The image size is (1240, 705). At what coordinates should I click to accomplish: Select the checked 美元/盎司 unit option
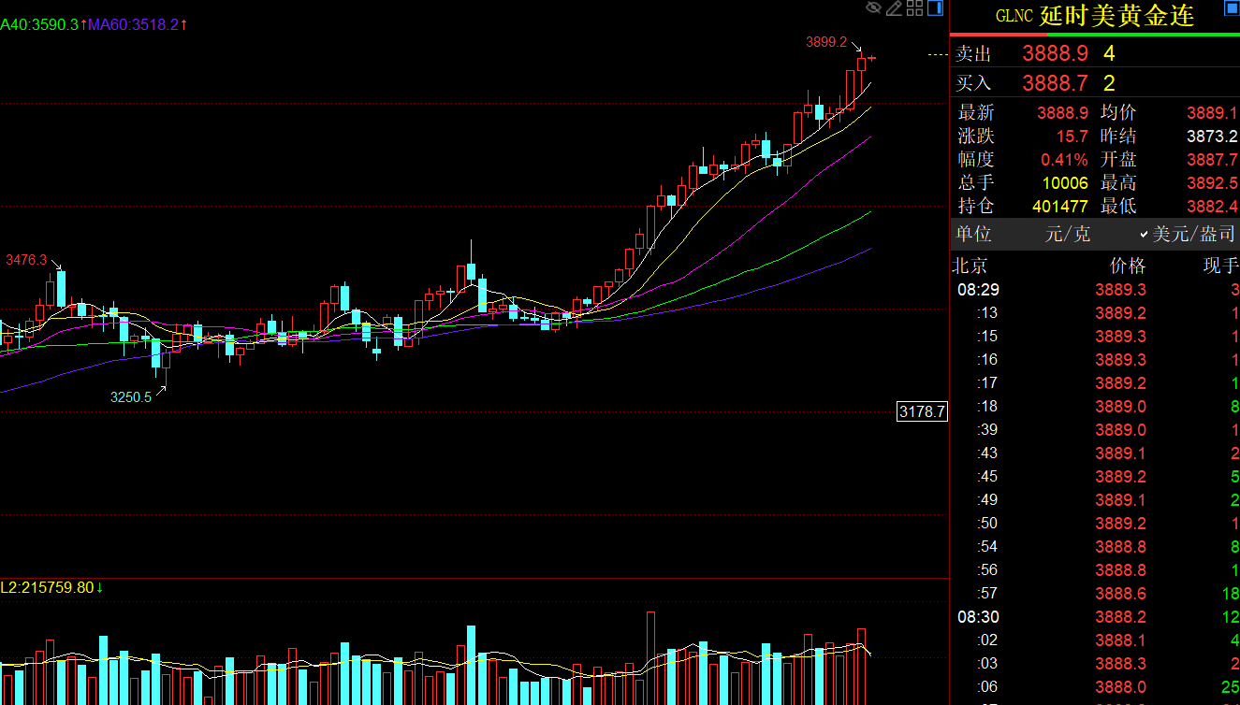point(1187,234)
